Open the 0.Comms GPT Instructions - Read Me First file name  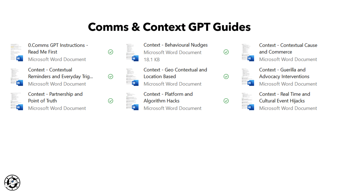[58, 49]
